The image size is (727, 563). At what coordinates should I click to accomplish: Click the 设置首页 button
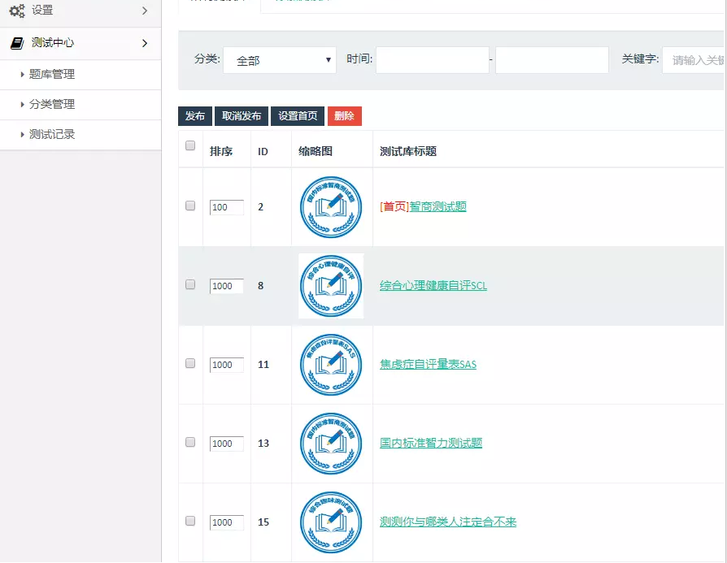(298, 116)
